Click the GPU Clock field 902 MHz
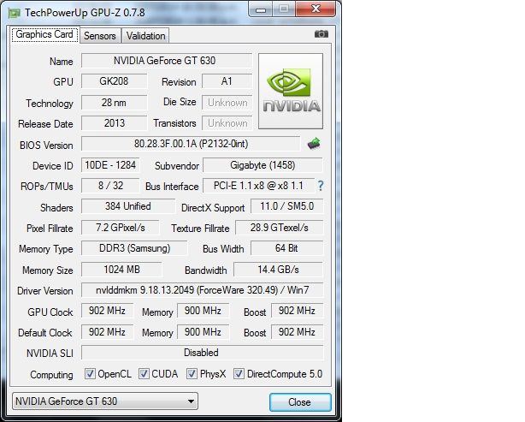525x422 pixels. [107, 311]
